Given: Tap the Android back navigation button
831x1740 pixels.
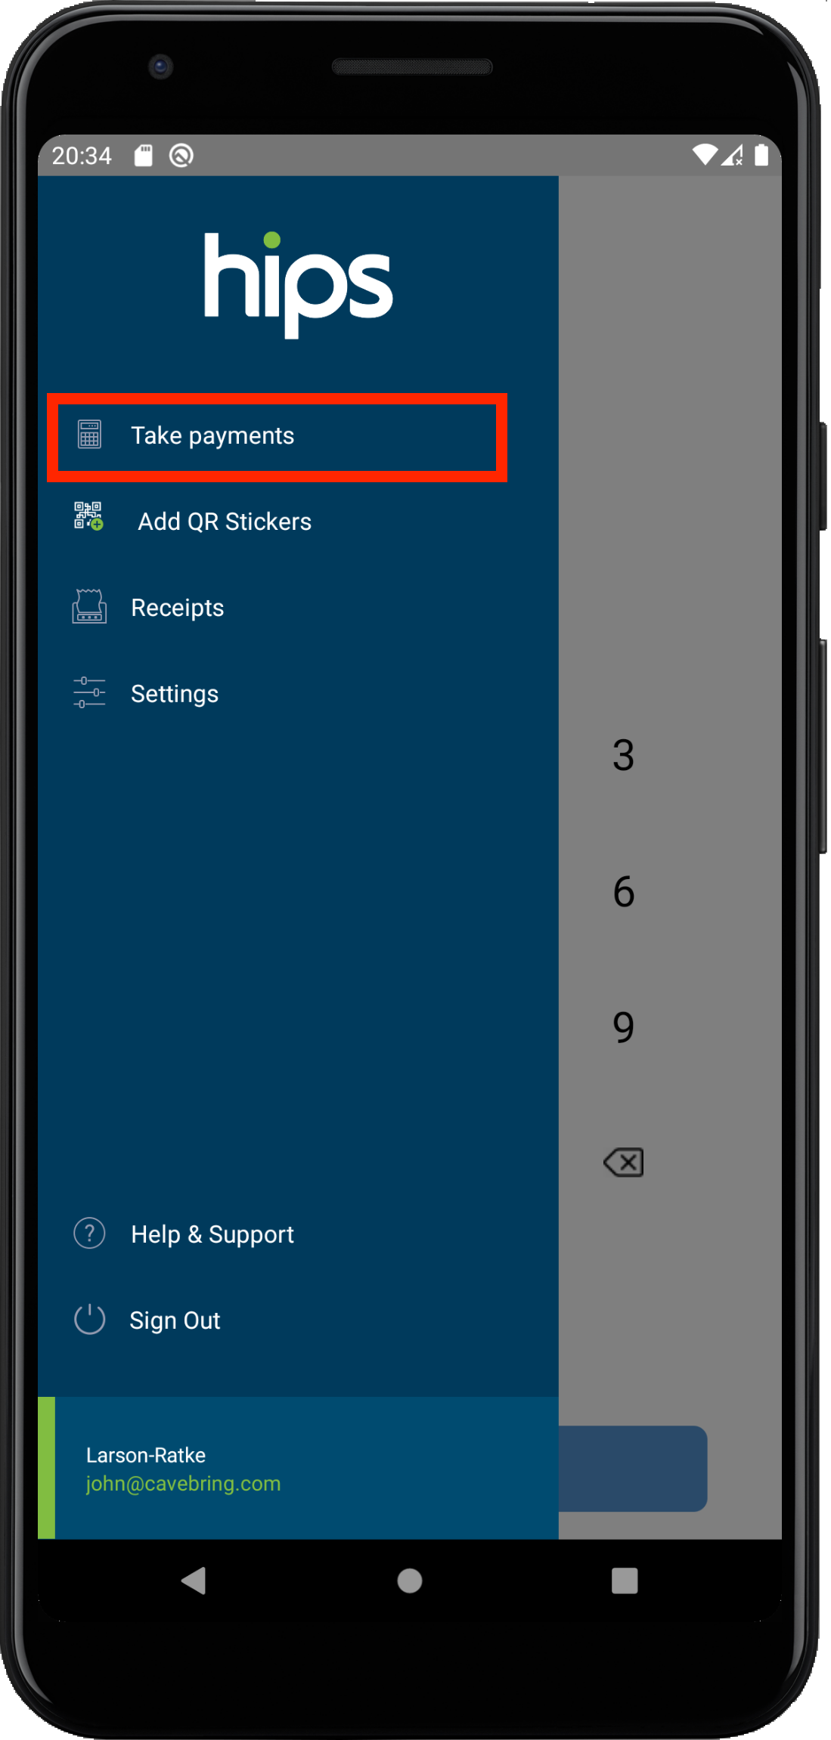Looking at the screenshot, I should click(194, 1581).
